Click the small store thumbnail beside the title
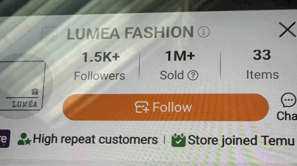 pyautogui.click(x=49, y=34)
